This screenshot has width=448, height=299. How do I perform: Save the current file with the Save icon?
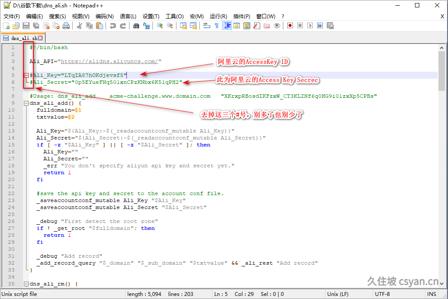(26, 26)
